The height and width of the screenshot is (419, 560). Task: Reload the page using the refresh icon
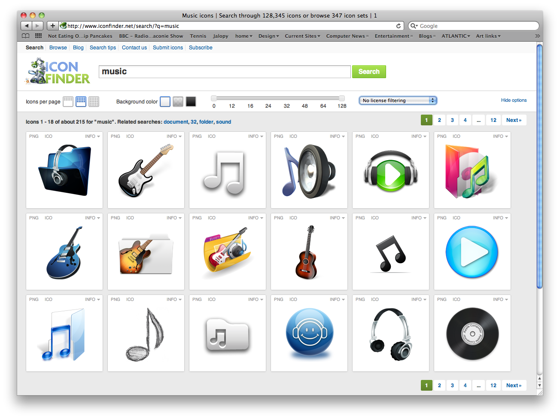398,26
